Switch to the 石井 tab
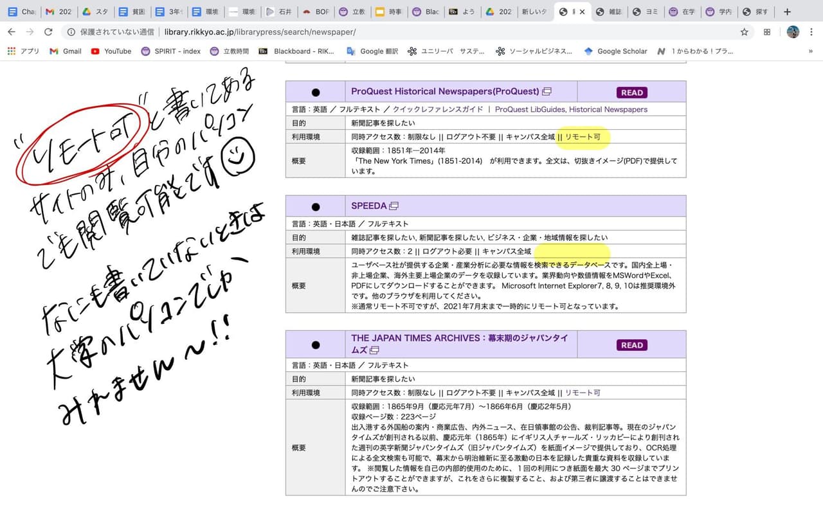 279,12
